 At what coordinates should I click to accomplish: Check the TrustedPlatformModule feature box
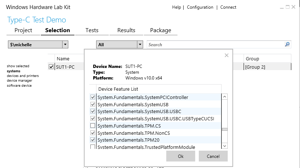coord(93,147)
